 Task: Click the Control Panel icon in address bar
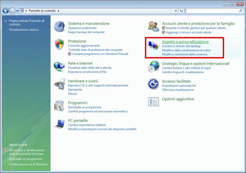(22, 11)
